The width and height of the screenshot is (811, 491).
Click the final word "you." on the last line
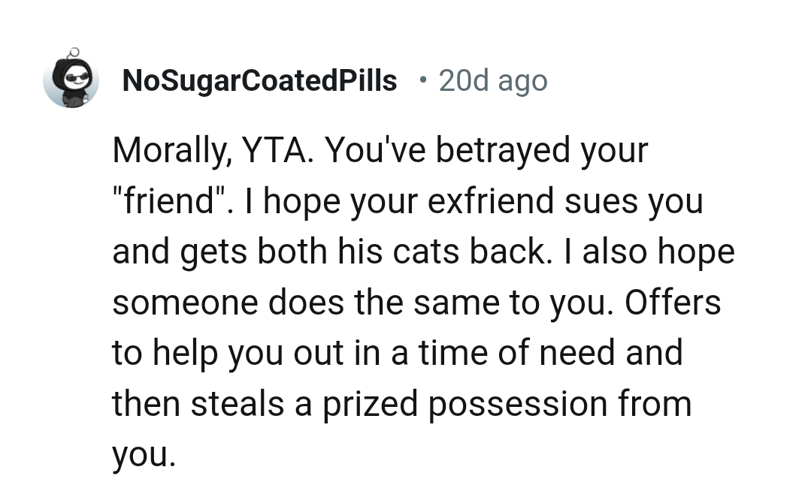[144, 456]
